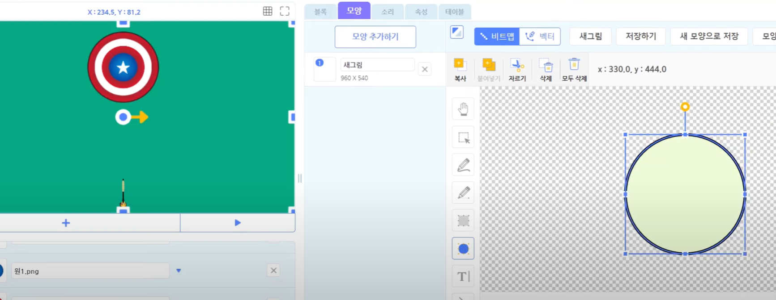Image resolution: width=776 pixels, height=300 pixels.
Task: Select the rectangular selection tool
Action: point(463,137)
